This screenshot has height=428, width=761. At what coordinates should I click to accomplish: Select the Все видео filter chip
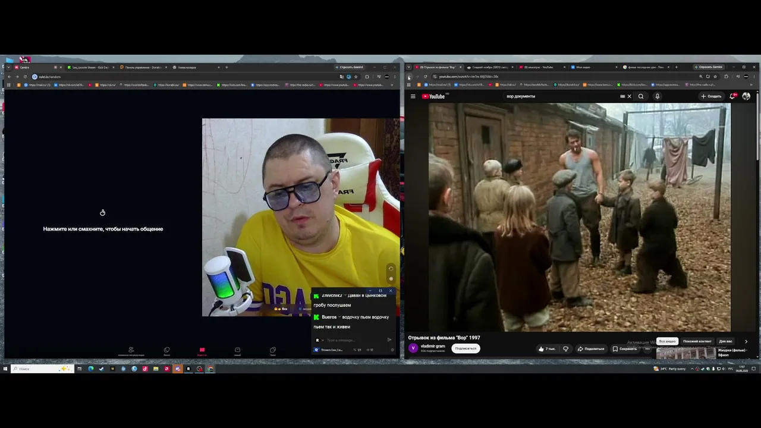[667, 341]
